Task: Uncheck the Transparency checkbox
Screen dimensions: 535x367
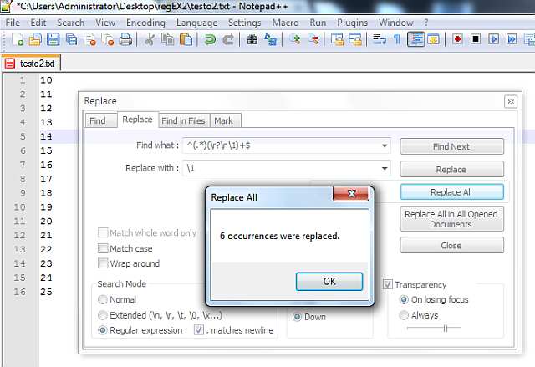Action: pos(388,284)
